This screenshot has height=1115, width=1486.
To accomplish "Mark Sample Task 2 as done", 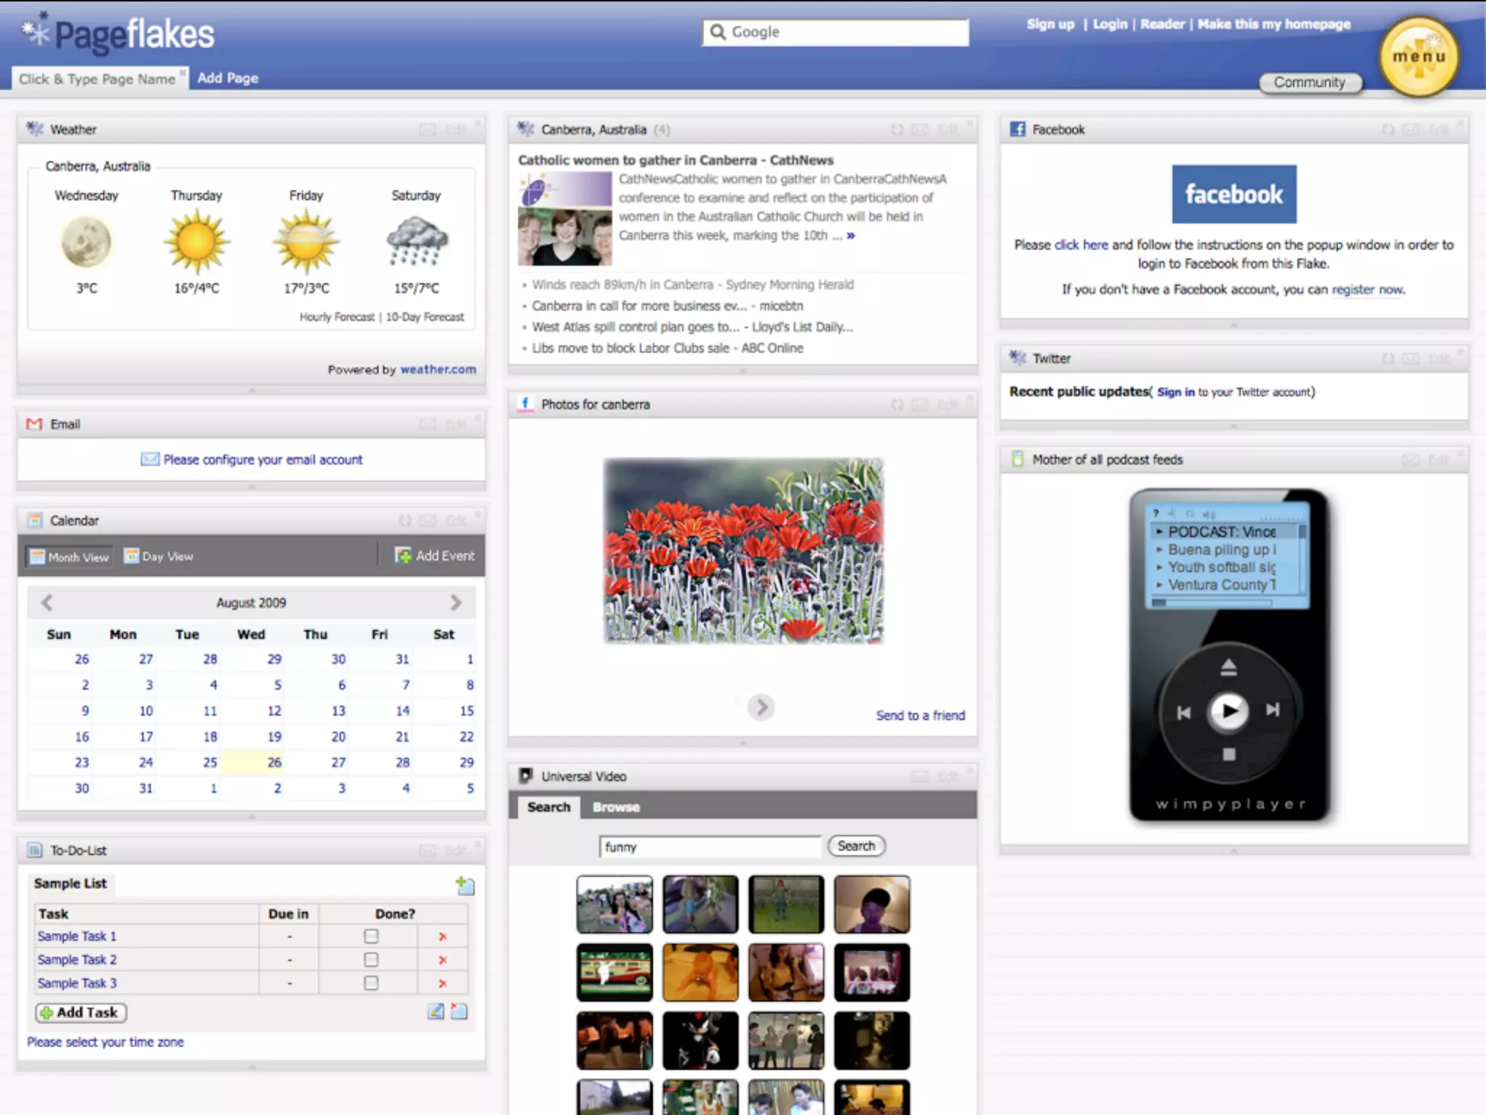I will tap(371, 960).
